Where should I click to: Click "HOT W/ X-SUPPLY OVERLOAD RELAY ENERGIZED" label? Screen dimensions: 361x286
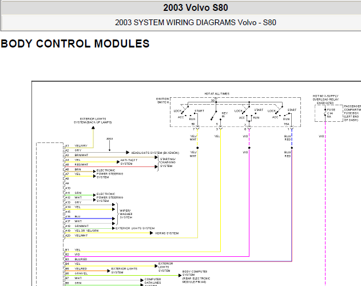click(x=326, y=100)
